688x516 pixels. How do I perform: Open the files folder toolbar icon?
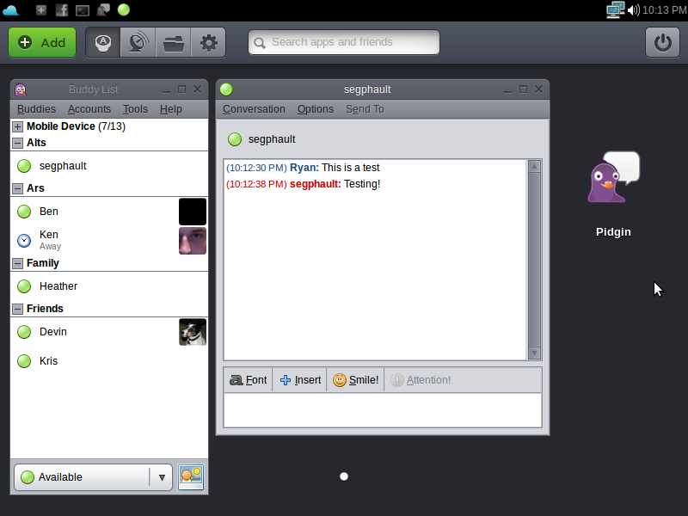(174, 42)
